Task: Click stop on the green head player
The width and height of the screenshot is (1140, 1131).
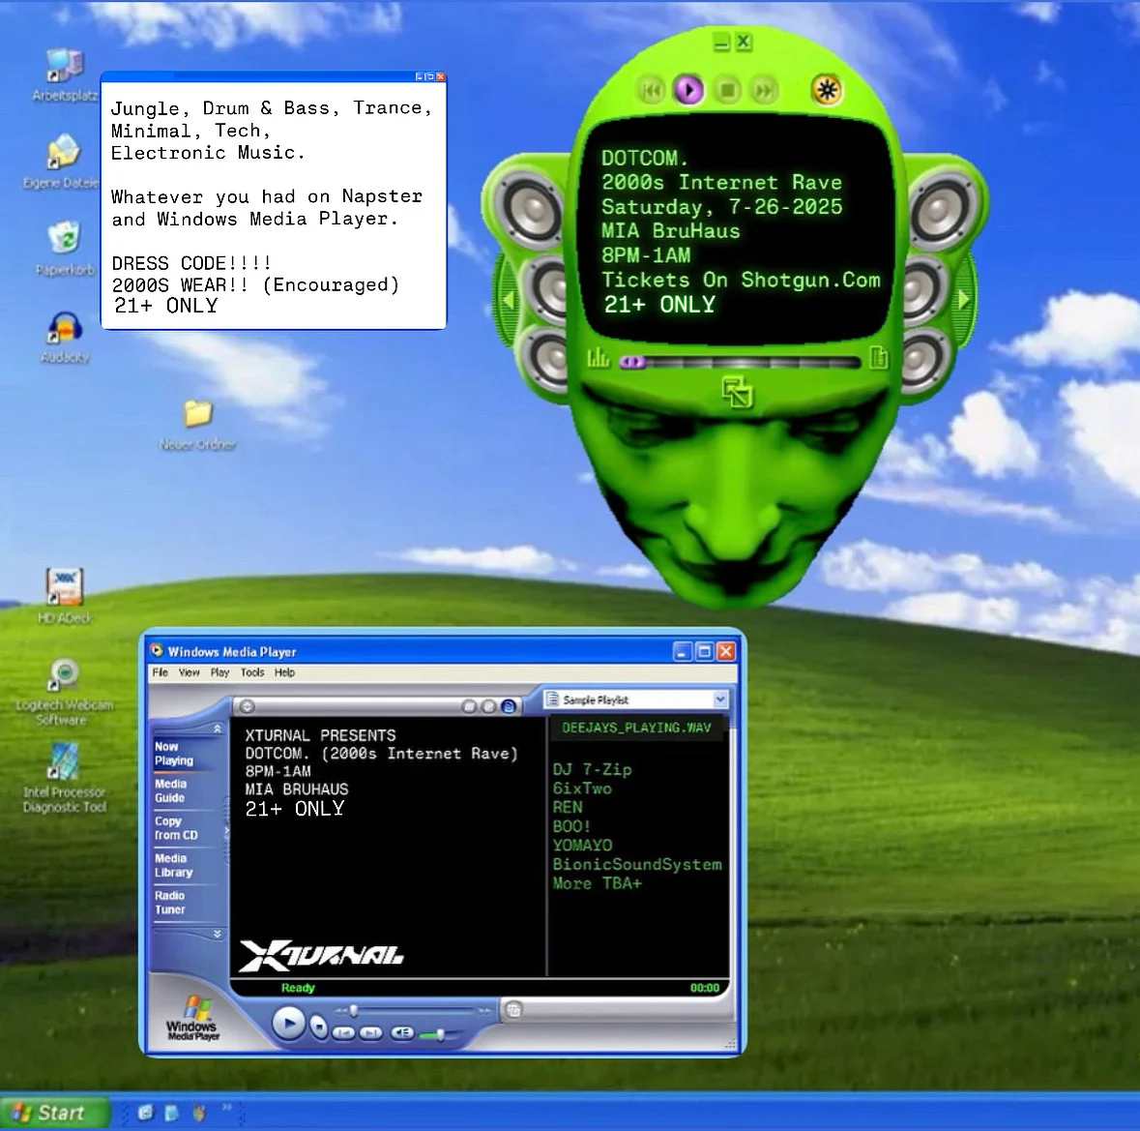Action: [727, 90]
